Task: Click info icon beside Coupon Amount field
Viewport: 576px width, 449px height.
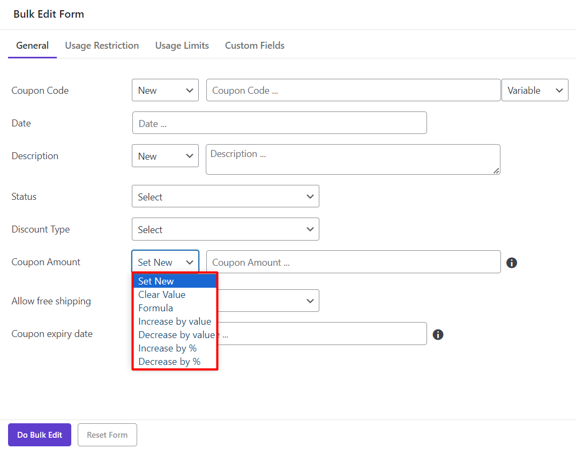Action: (512, 263)
